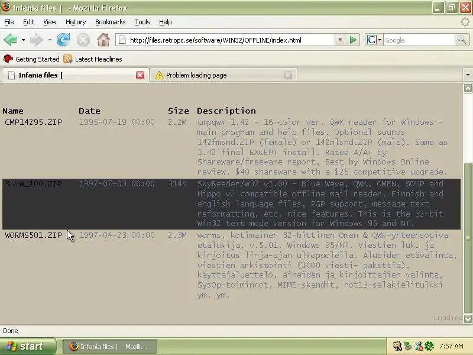Open the Edit menu
Viewport: 473px width, 355px height.
28,22
